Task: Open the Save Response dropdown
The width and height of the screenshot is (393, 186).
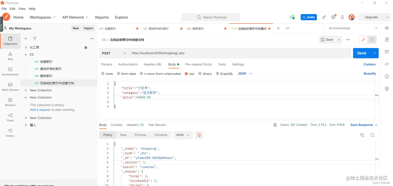Action: click(364, 125)
